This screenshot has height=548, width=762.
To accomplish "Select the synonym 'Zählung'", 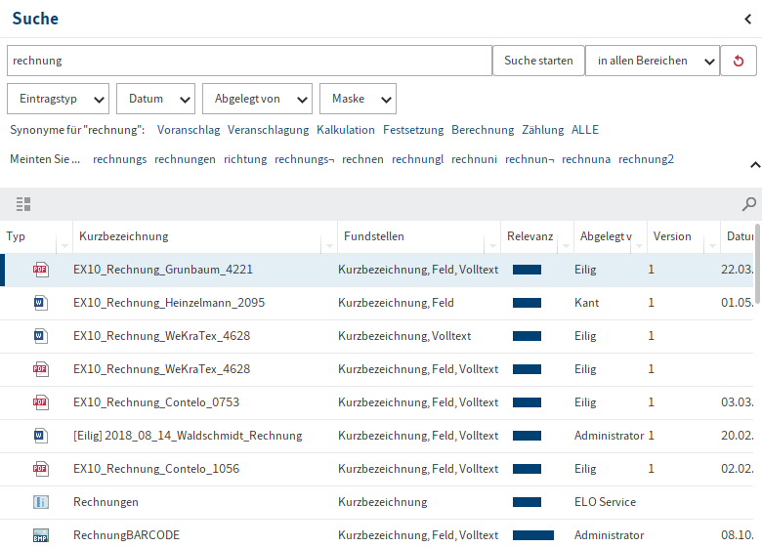I will click(543, 130).
